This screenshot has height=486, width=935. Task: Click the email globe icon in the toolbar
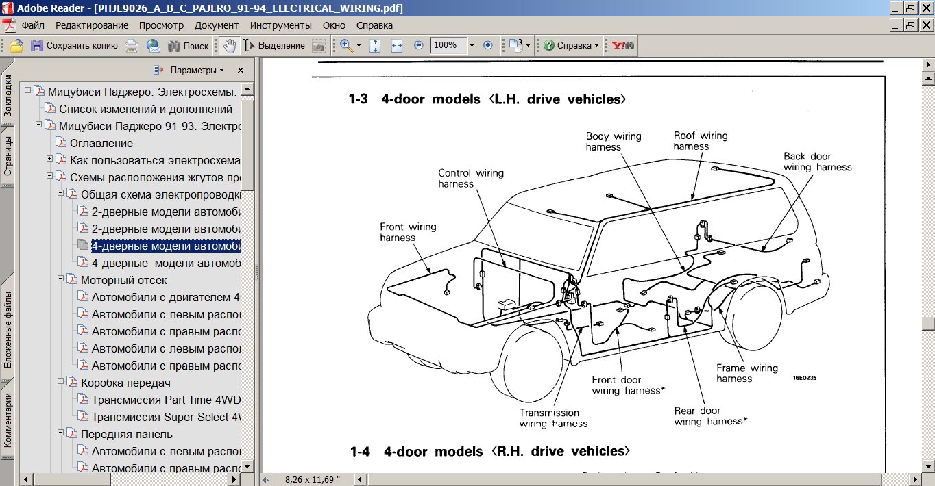(153, 46)
